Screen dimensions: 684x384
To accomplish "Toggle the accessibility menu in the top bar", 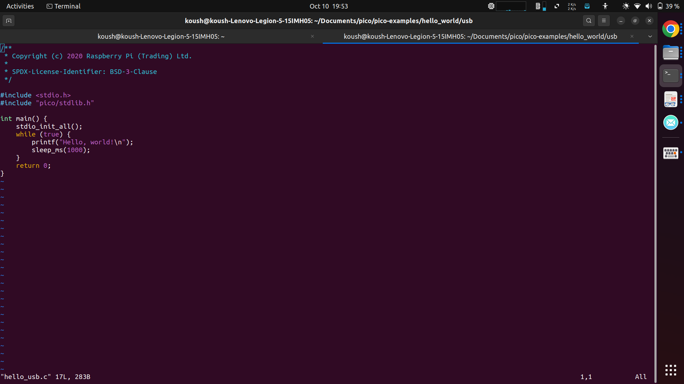I will point(605,6).
